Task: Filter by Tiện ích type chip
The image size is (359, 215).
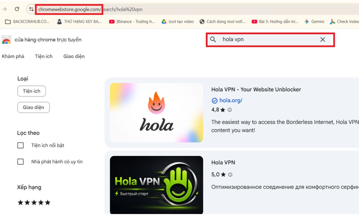Action: [32, 91]
